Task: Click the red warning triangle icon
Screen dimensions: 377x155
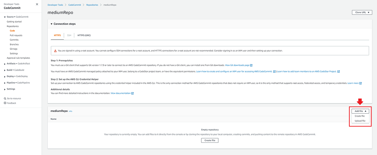Action: [x=55, y=51]
